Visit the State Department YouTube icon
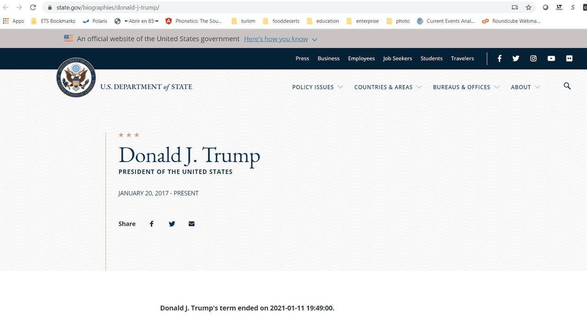Image resolution: width=587 pixels, height=323 pixels. [551, 58]
